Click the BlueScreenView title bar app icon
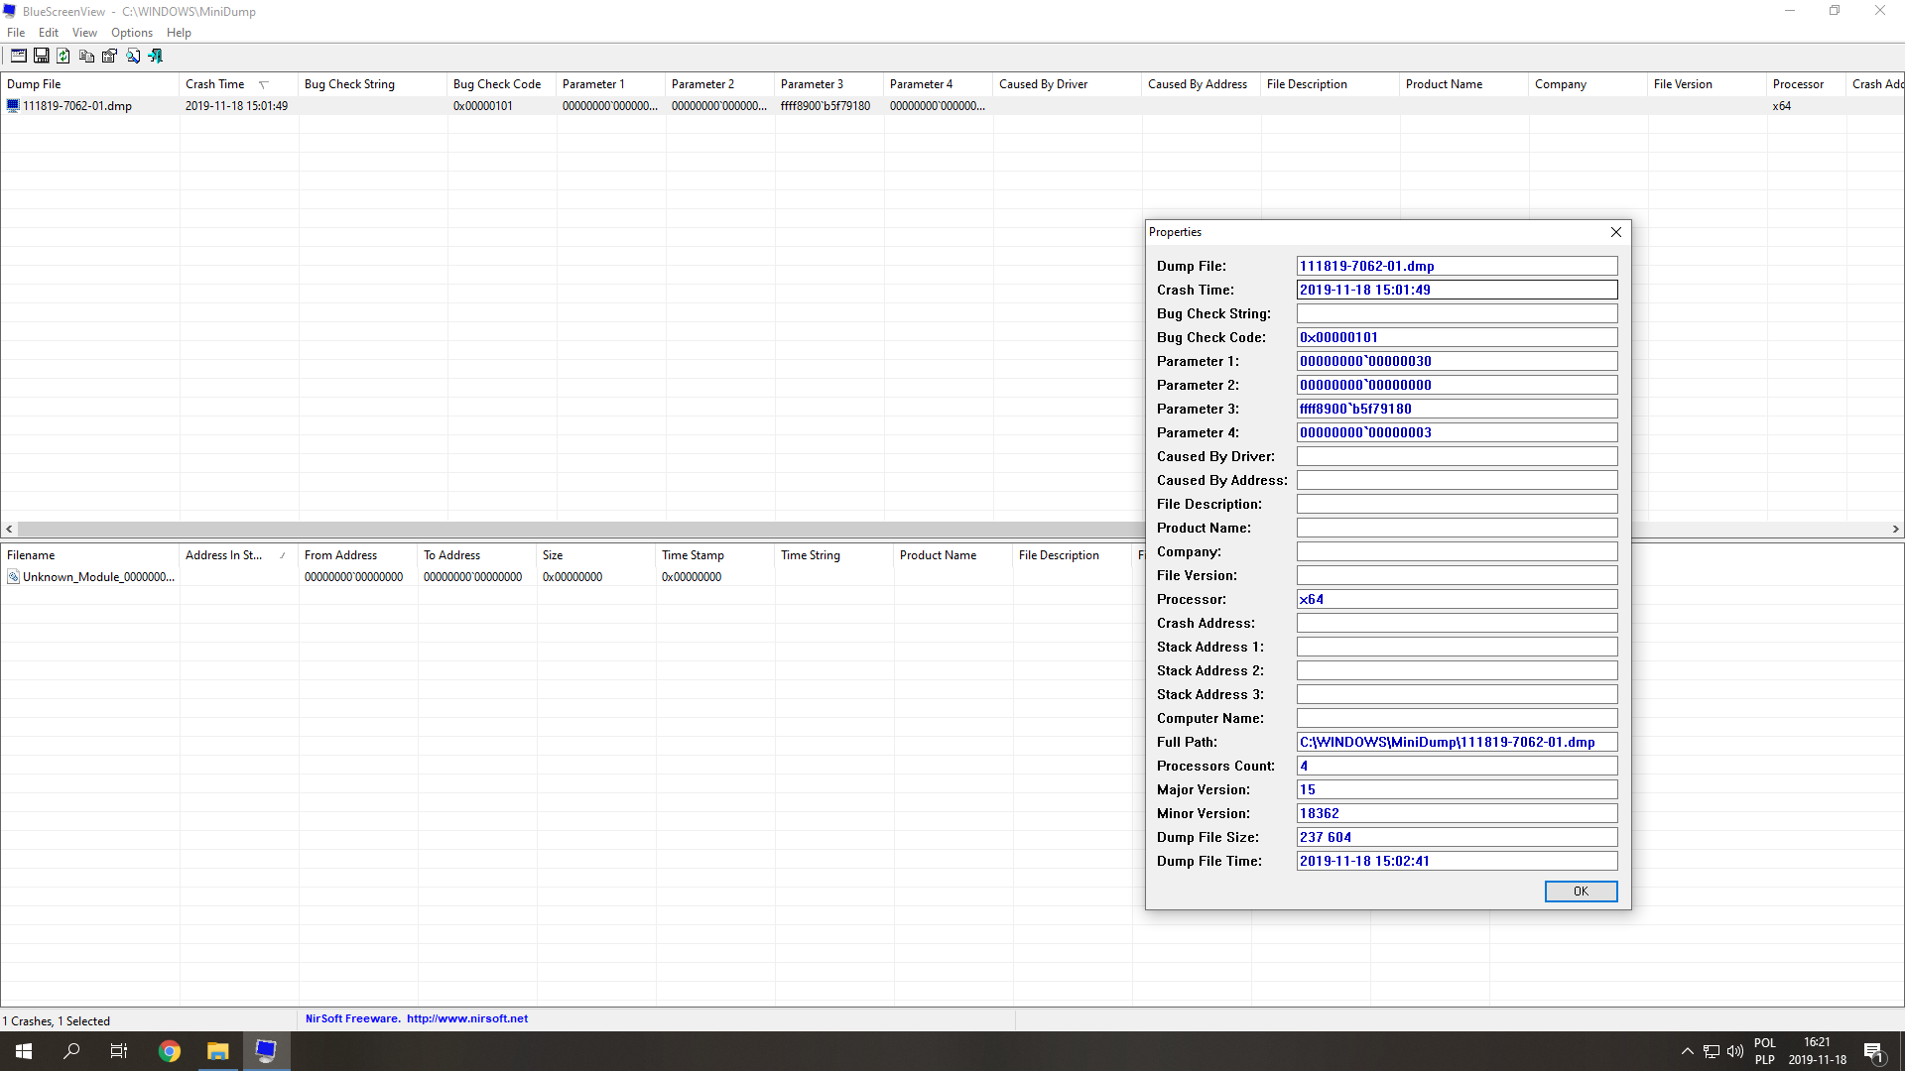1905x1071 pixels. (x=10, y=11)
